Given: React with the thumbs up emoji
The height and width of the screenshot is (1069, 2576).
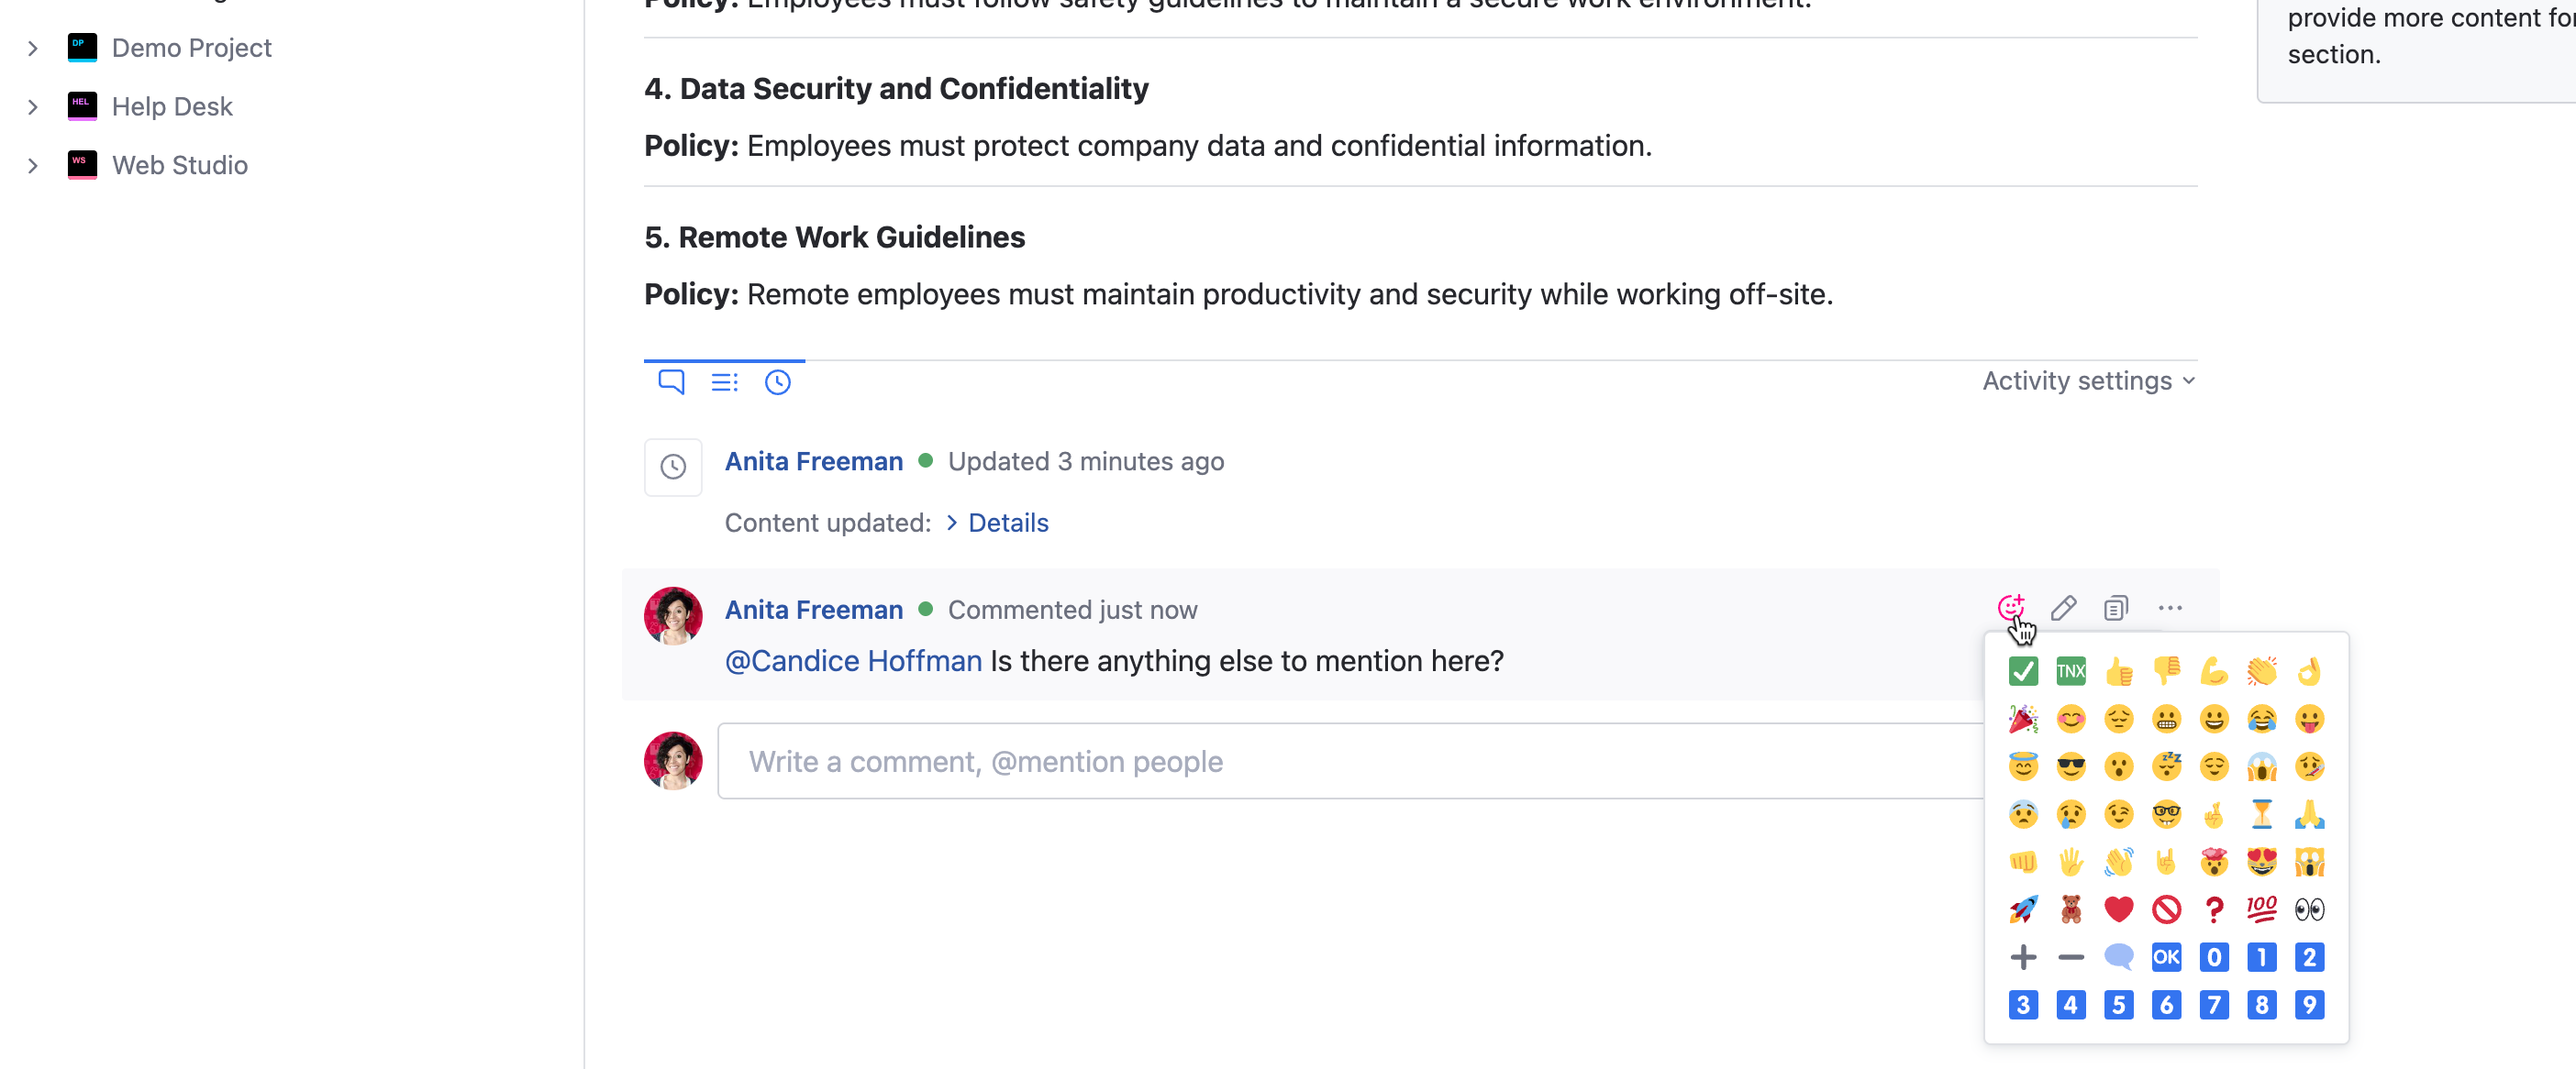Looking at the screenshot, I should 2118,671.
